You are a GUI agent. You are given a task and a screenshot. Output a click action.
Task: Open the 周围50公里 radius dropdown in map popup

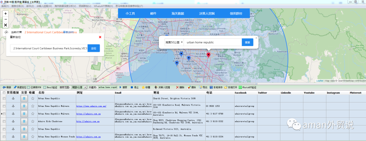174,42
